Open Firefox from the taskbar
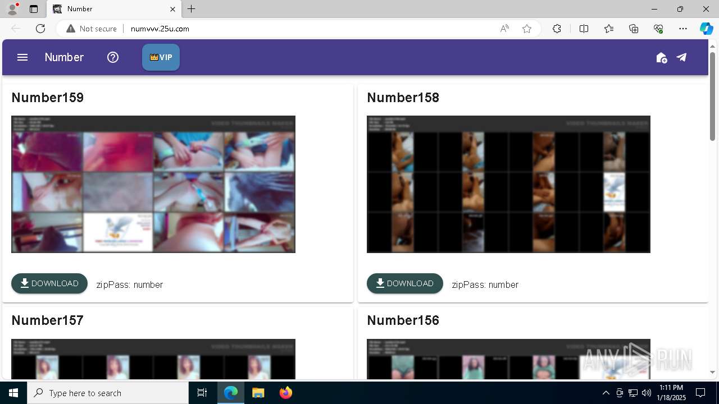This screenshot has width=719, height=404. point(285,393)
